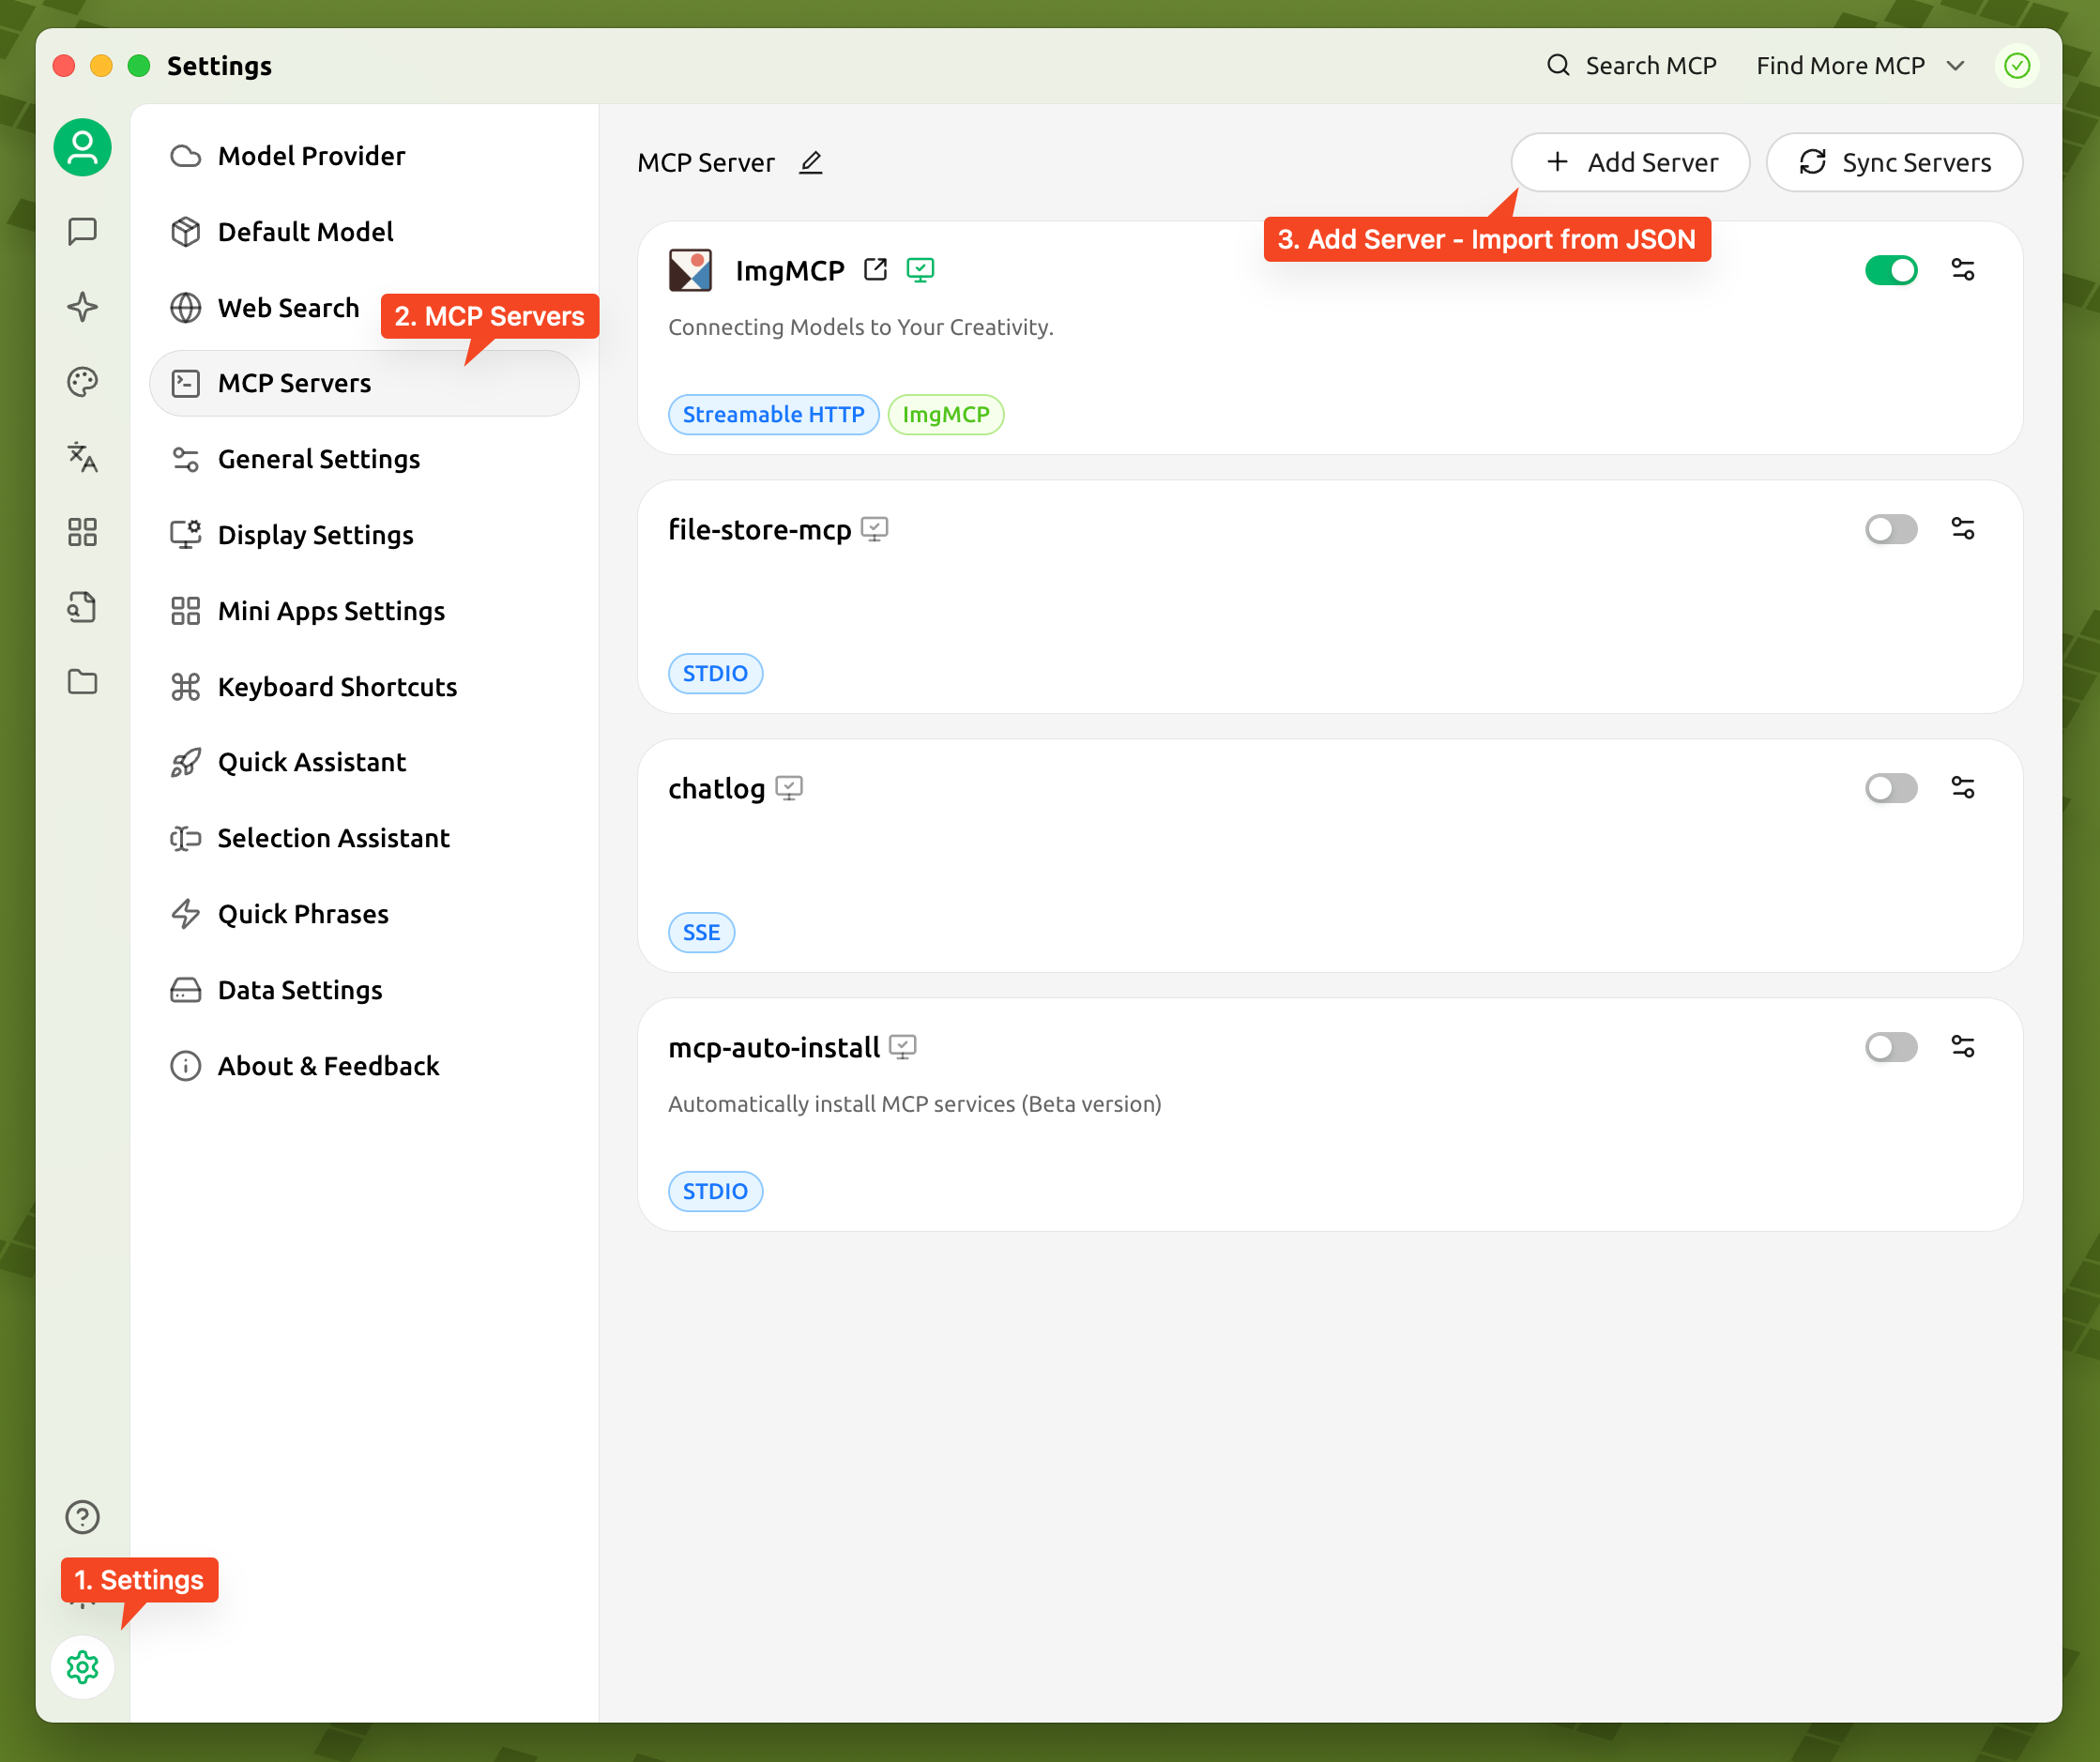Viewport: 2100px width, 1762px height.
Task: Open the files folder sidebar icon
Action: coord(82,682)
